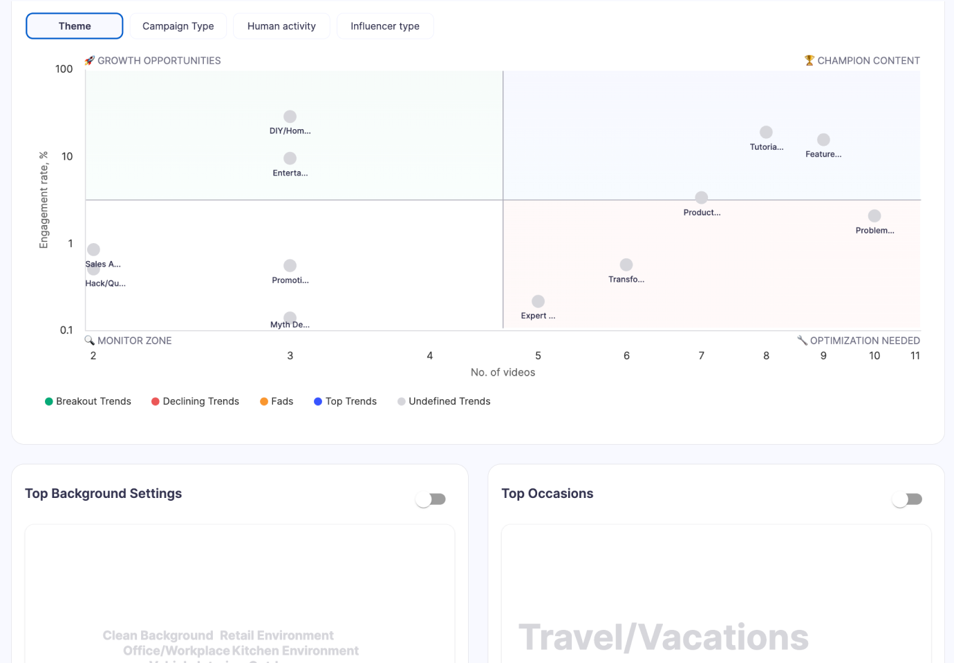Open the Campaign Type tab
Screen dimensions: 954x663
click(x=178, y=26)
